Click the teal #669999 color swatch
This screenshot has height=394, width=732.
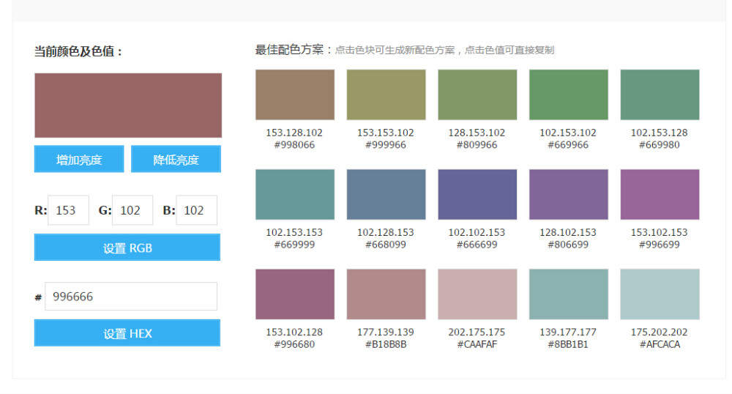click(294, 194)
